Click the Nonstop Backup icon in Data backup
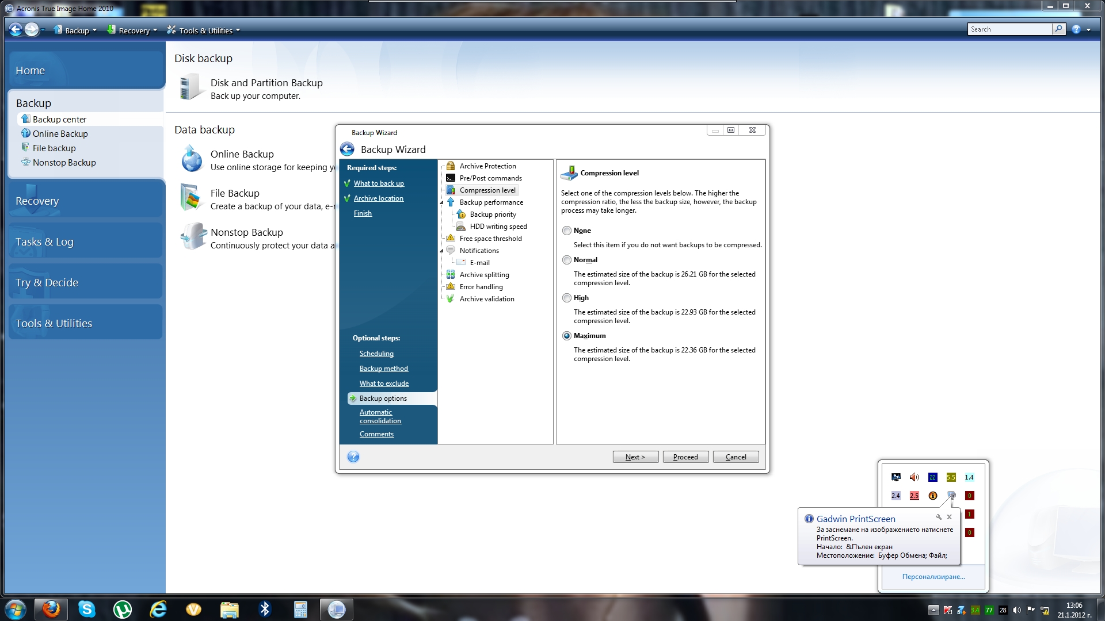1105x621 pixels. pos(192,237)
